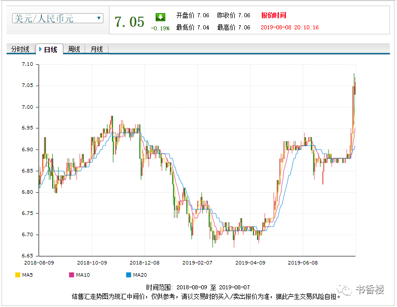Click the 时间范围 date range text
This screenshot has width=397, height=307.
tap(198, 287)
